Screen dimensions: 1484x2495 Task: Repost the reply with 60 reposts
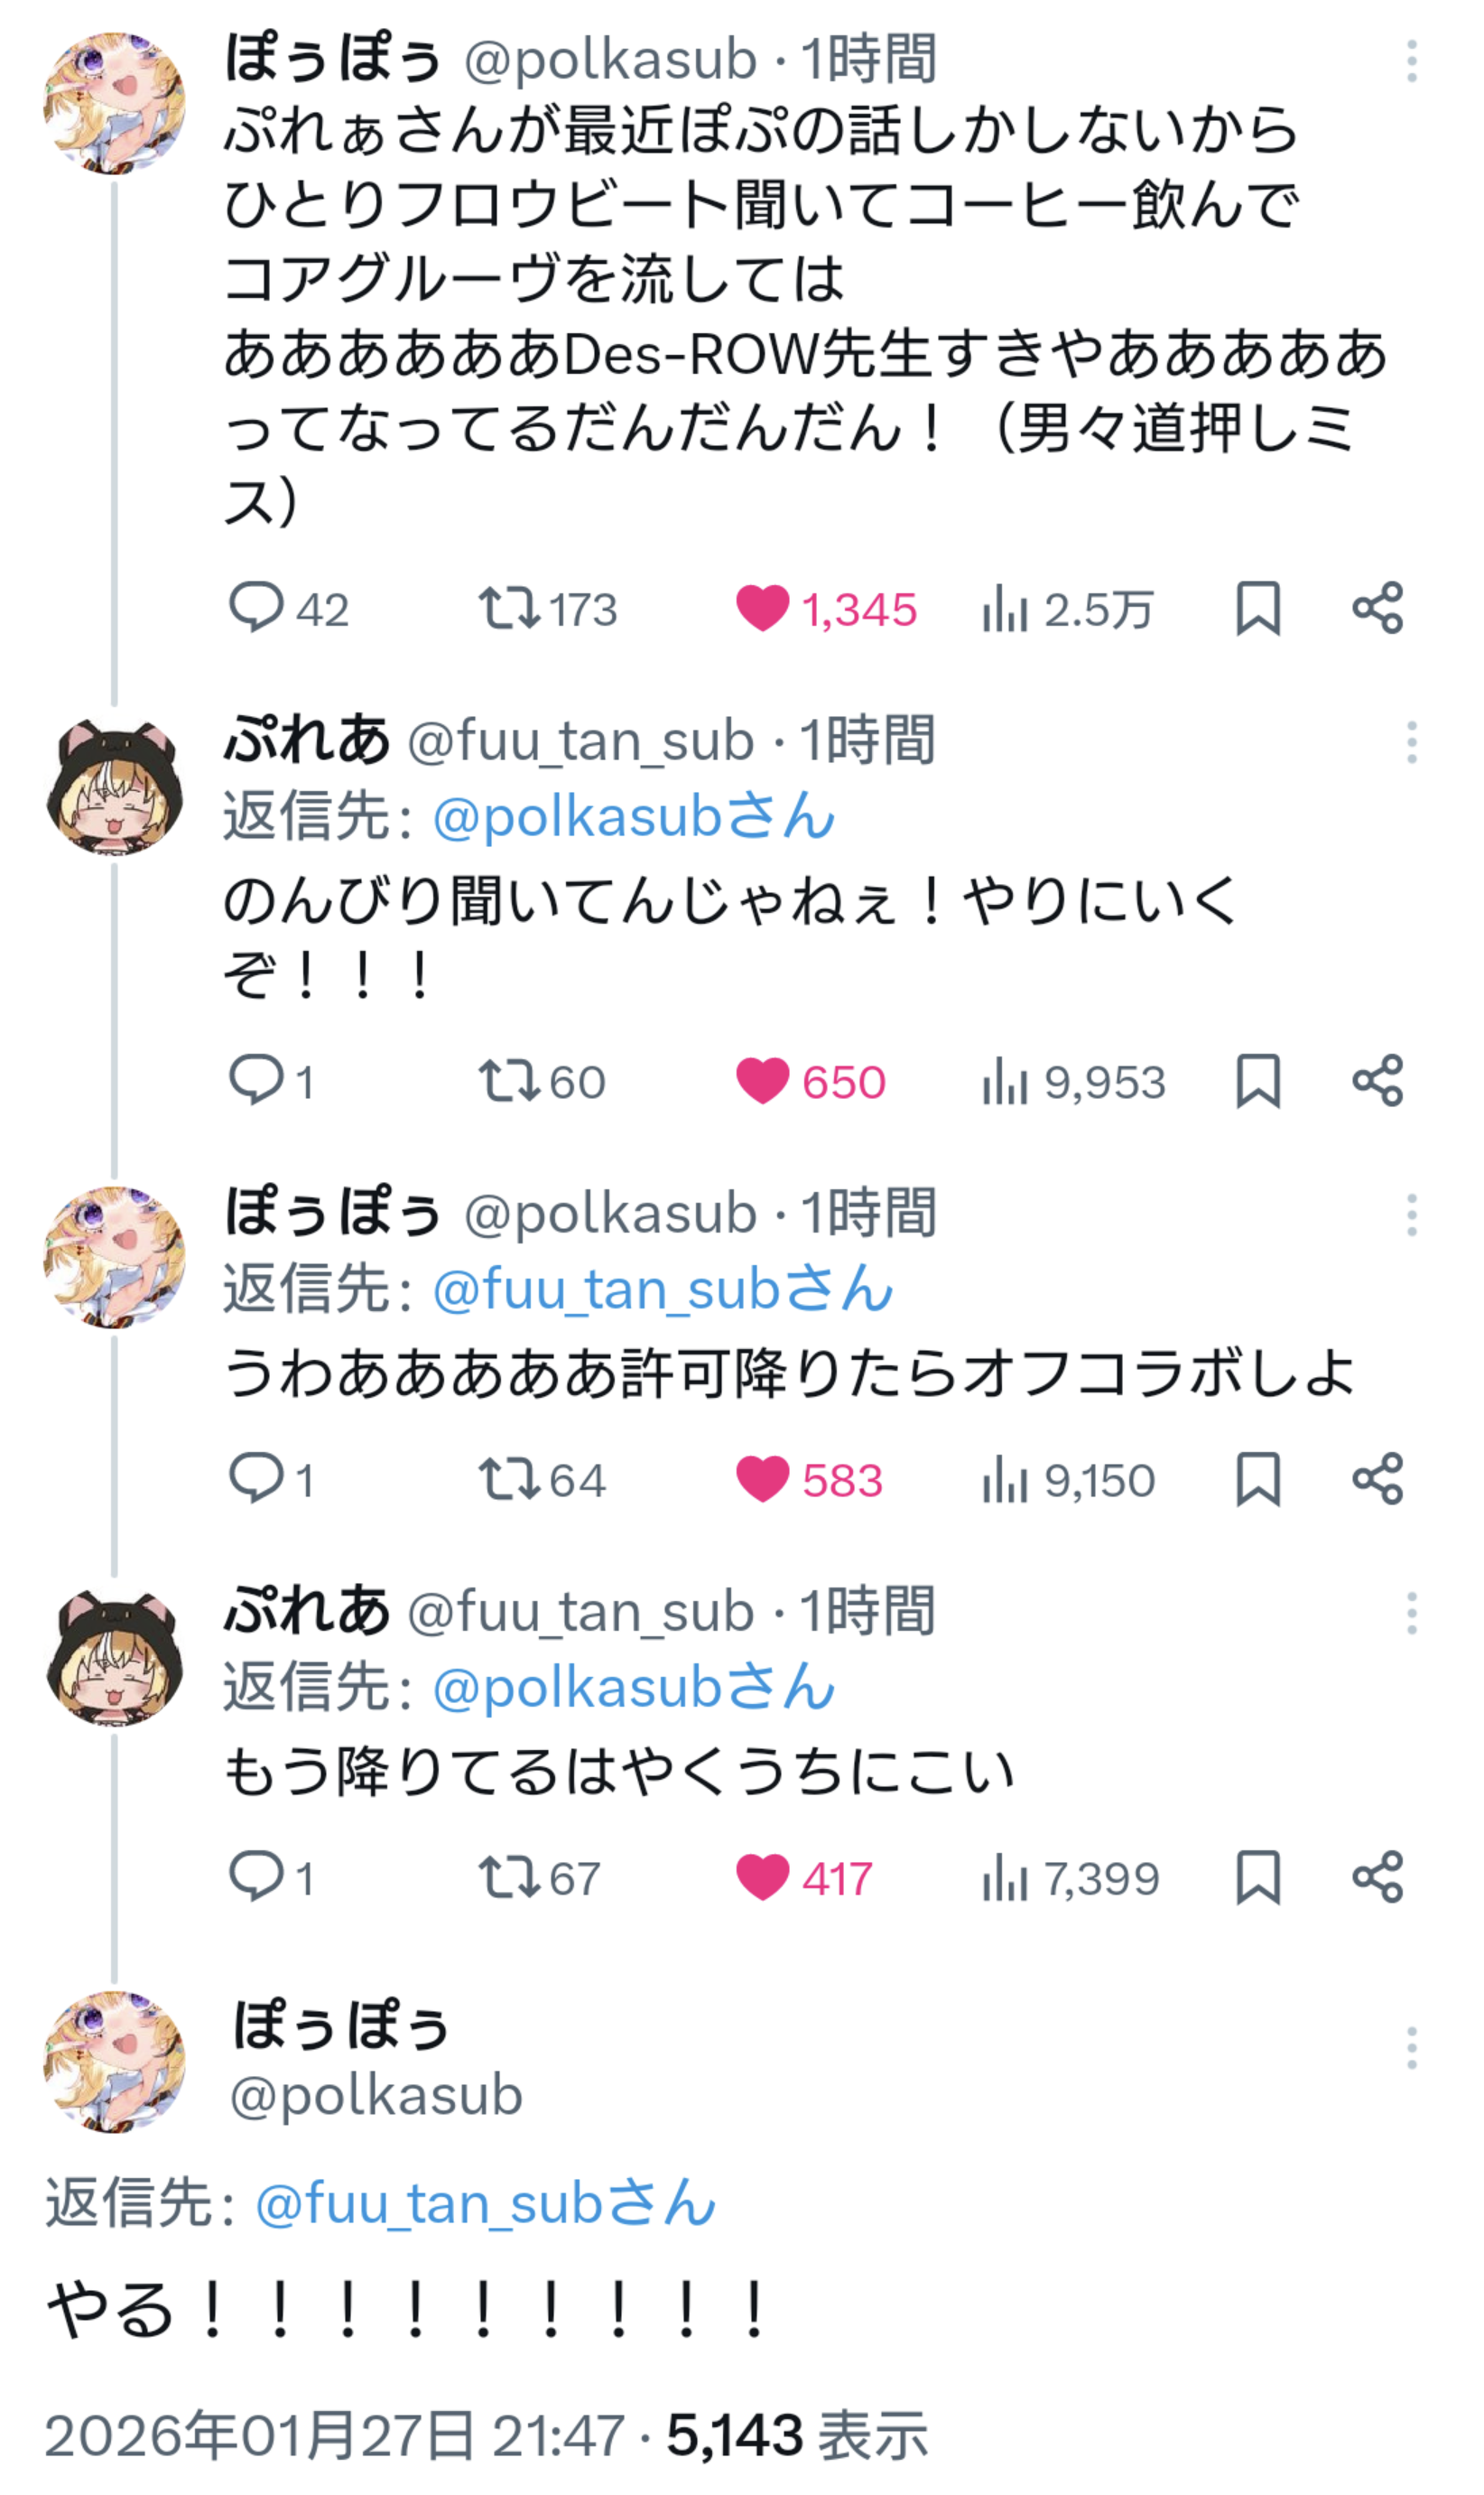(x=510, y=1080)
